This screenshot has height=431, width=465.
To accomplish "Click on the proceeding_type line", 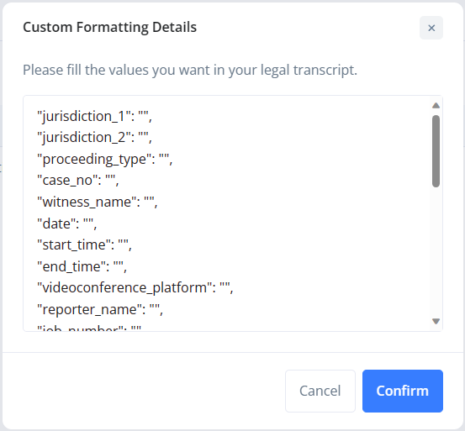I will tap(104, 159).
